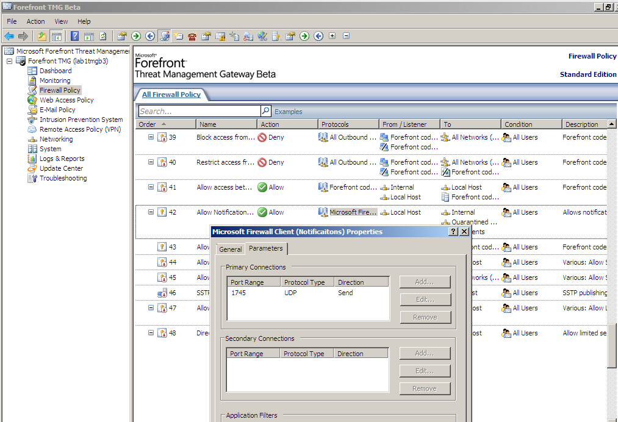618x422 pixels.
Task: Collapse firewall rule 39
Action: (151, 137)
